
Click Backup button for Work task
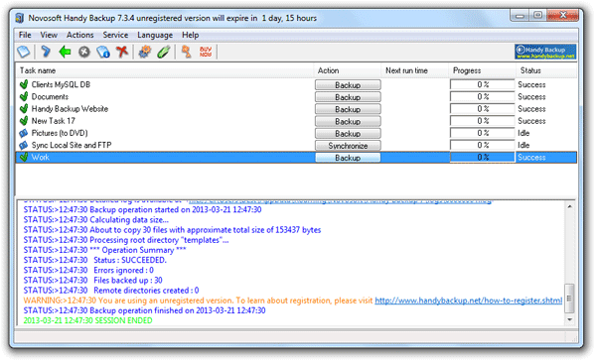tap(348, 158)
